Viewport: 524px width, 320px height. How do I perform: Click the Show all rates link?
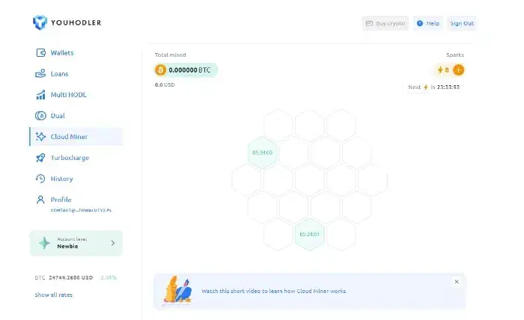(x=53, y=295)
